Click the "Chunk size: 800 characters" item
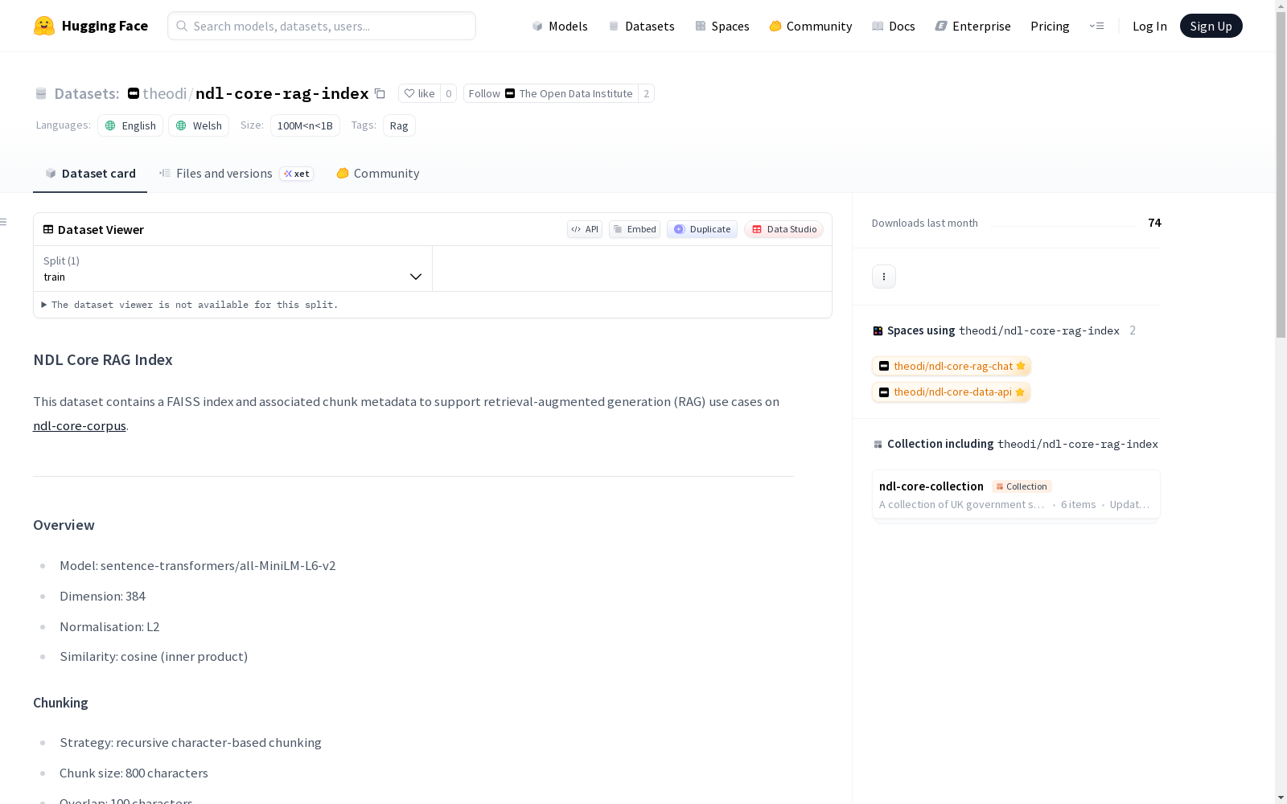This screenshot has height=804, width=1287. (x=134, y=773)
